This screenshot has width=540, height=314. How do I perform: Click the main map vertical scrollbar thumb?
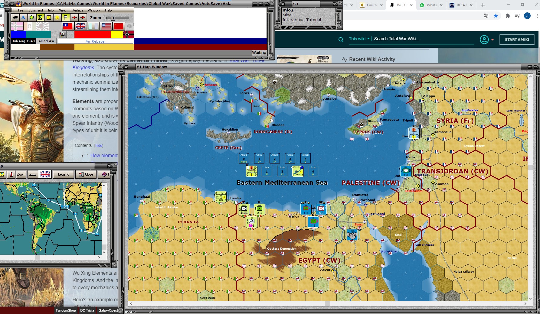tap(530, 167)
